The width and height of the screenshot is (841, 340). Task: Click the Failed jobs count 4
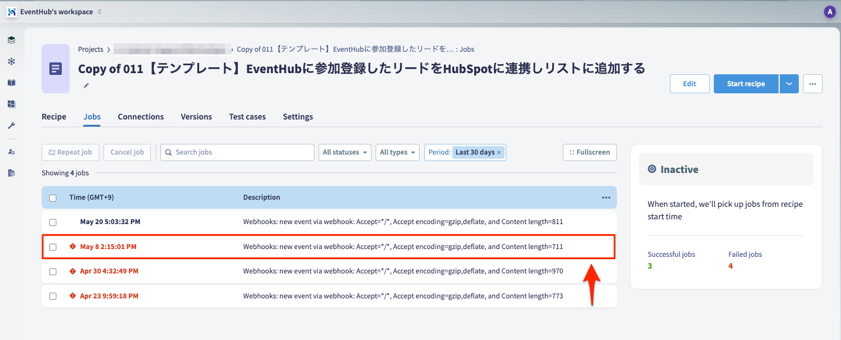coord(730,266)
